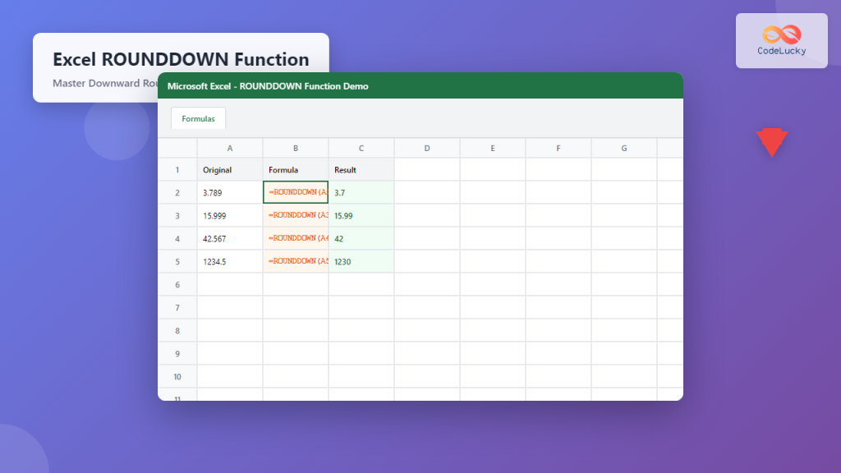Click the red downward triangle icon
The height and width of the screenshot is (473, 841).
coord(772,143)
